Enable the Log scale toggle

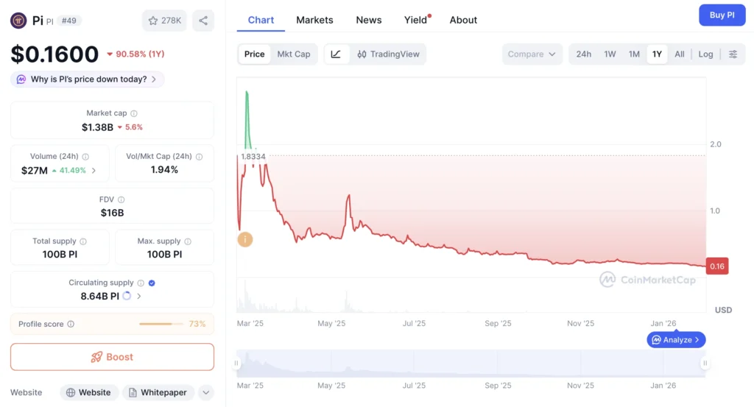[705, 54]
